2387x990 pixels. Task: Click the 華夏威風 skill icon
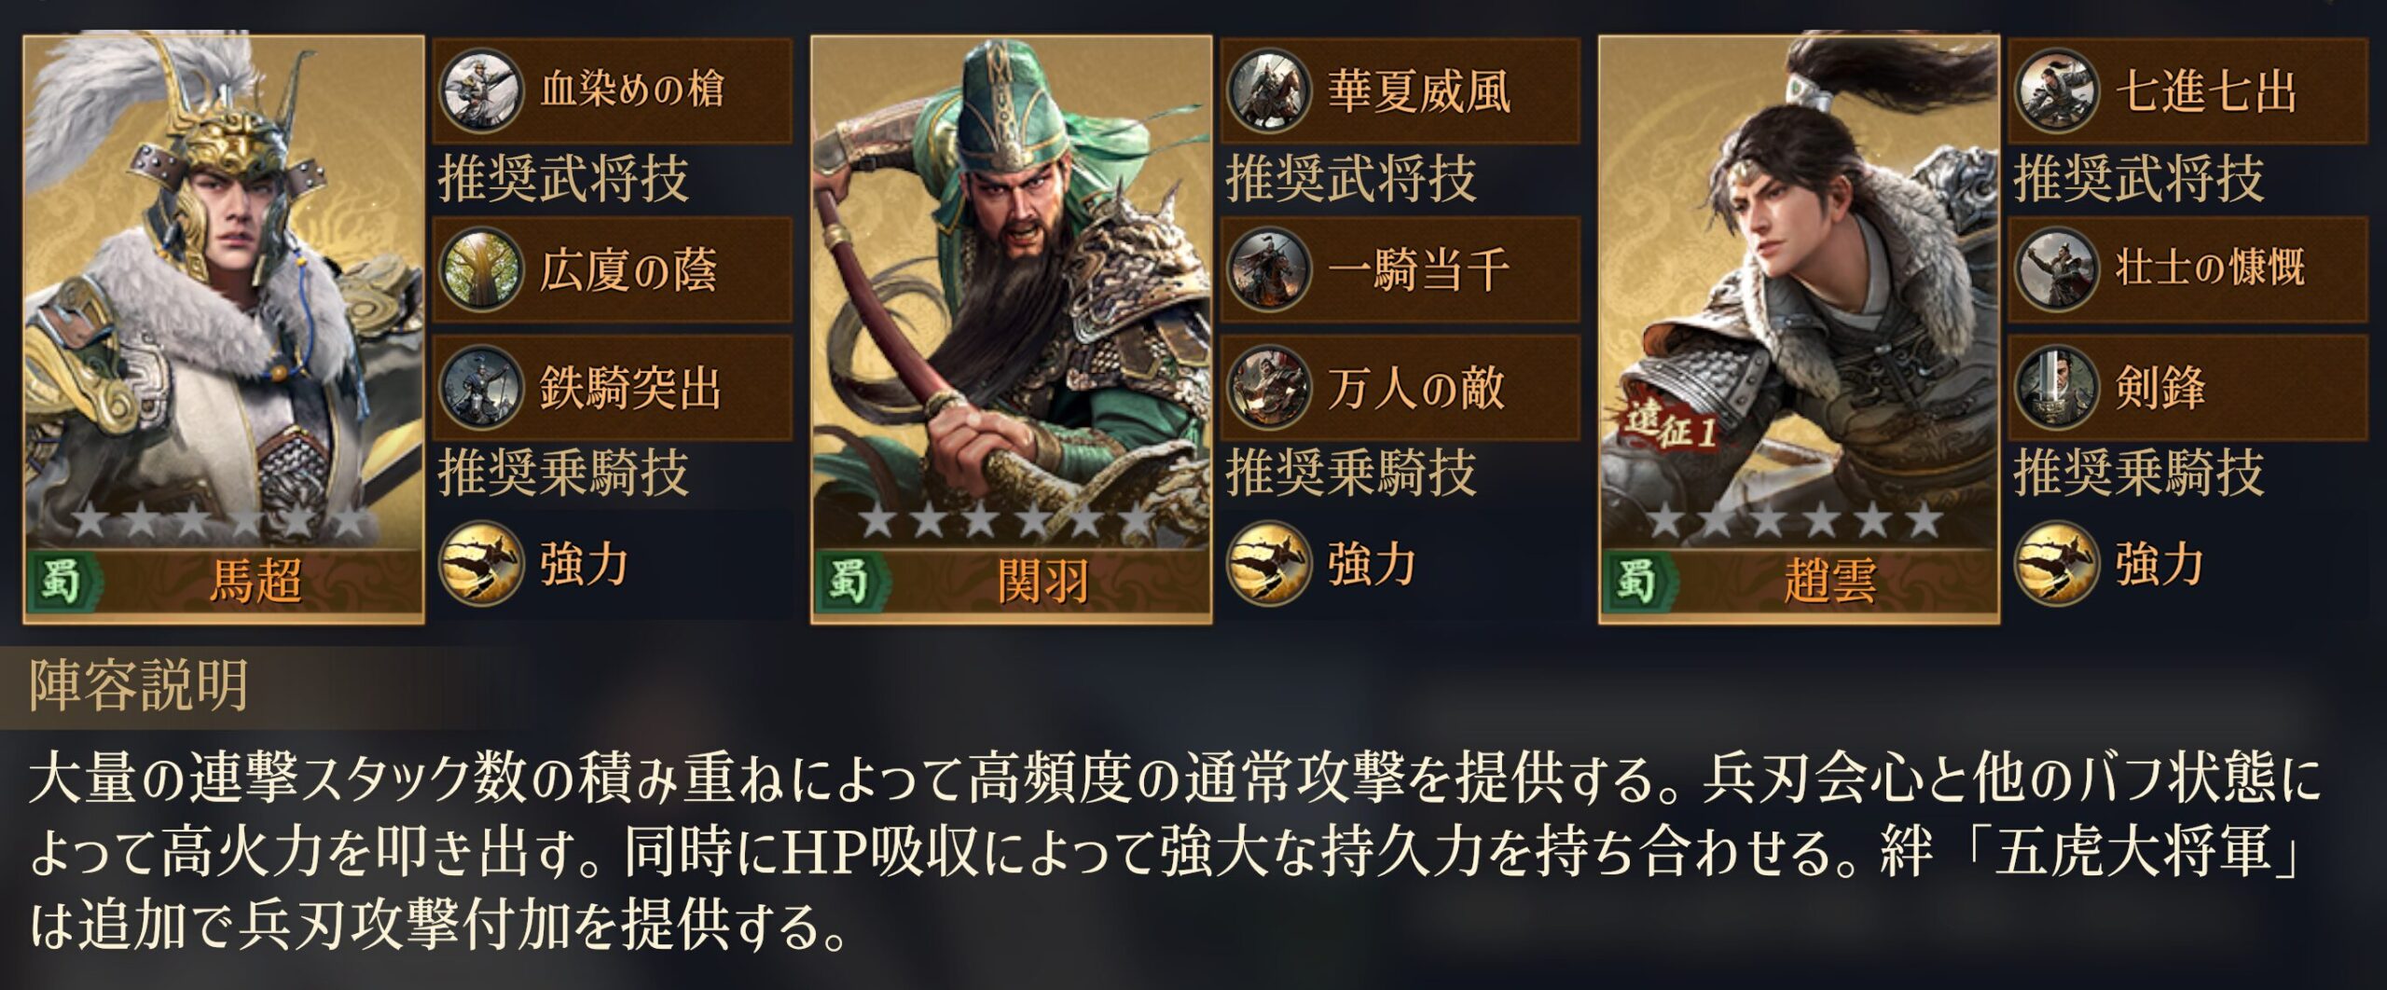1268,91
